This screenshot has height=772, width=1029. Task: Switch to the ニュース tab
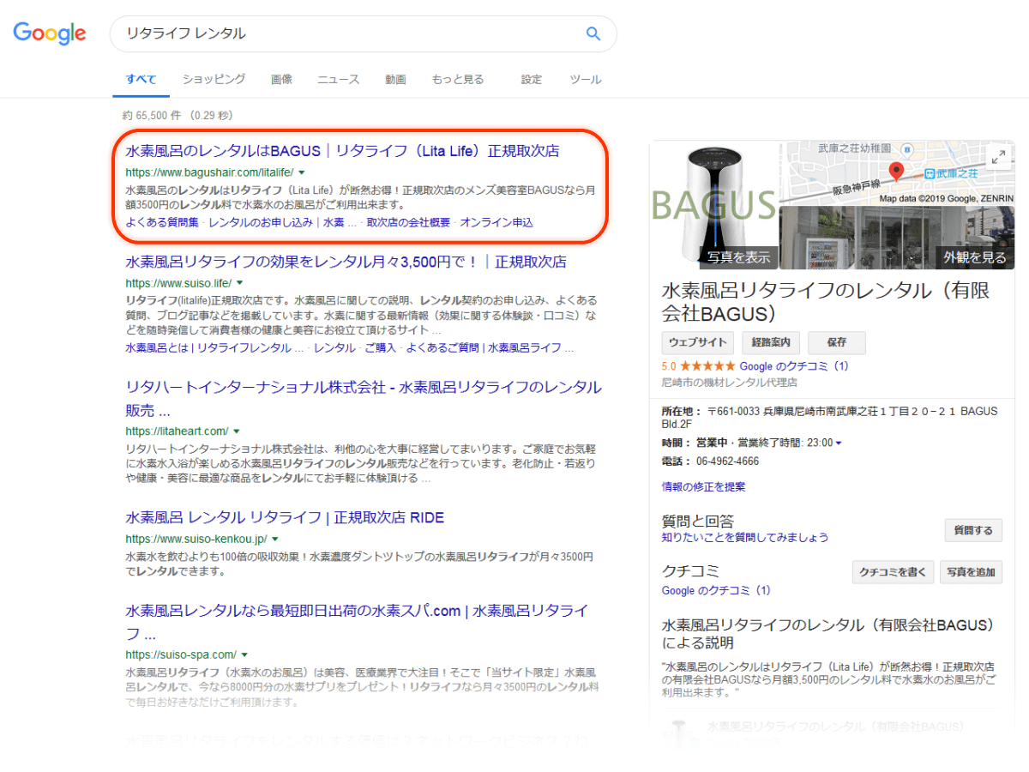(x=339, y=80)
